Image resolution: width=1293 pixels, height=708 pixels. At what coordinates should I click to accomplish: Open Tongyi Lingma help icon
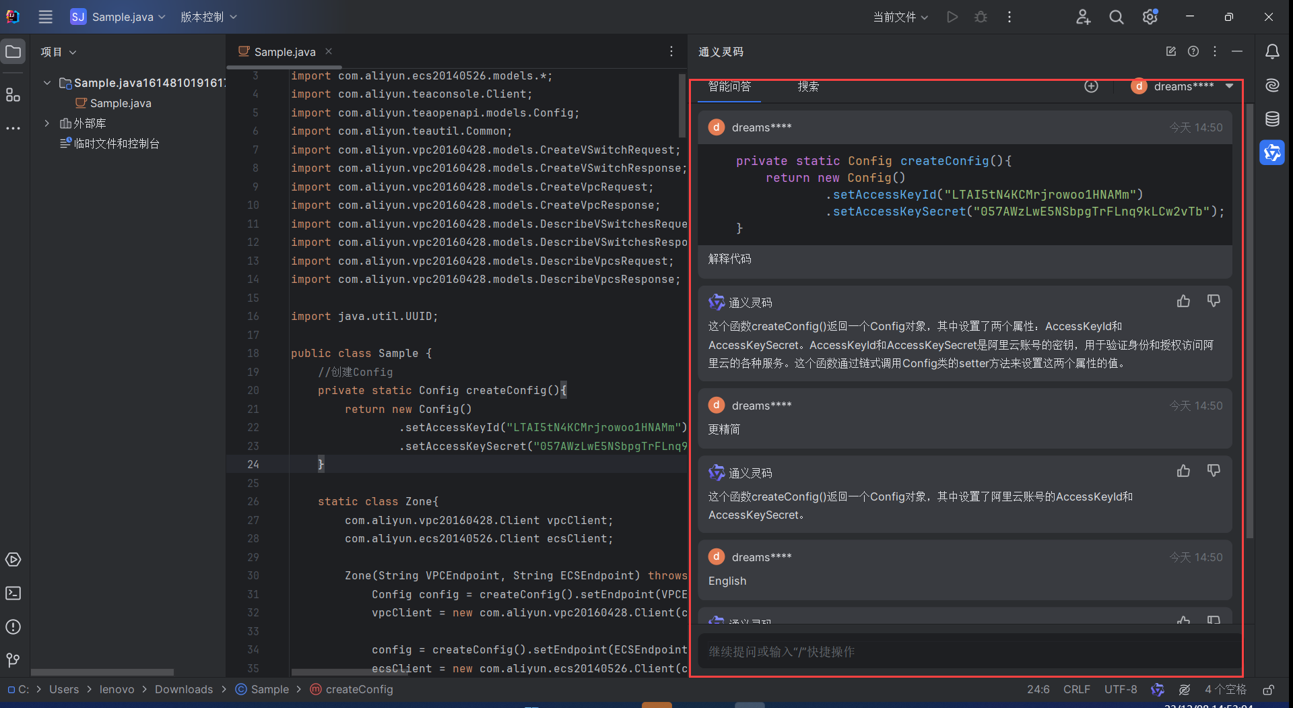point(1193,52)
